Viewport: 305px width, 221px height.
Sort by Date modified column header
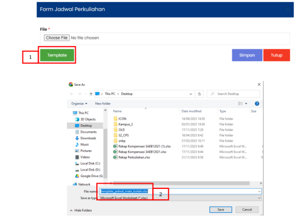191,111
